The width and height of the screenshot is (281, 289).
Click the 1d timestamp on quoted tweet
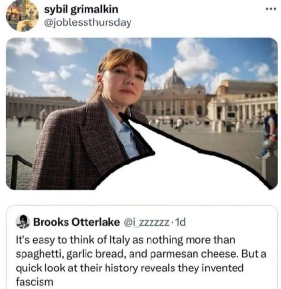pyautogui.click(x=180, y=222)
